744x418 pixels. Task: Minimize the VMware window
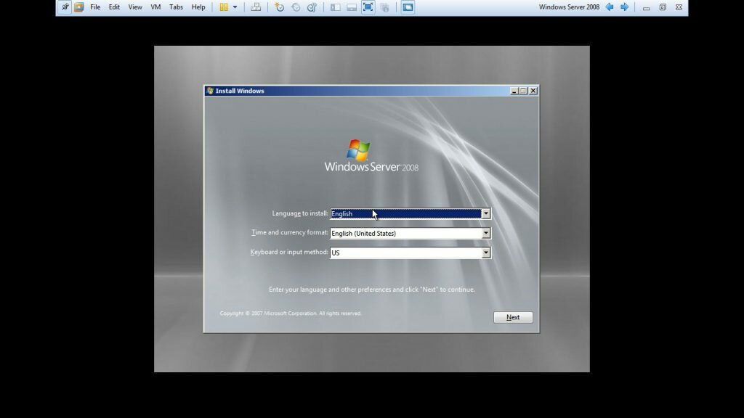click(x=646, y=7)
